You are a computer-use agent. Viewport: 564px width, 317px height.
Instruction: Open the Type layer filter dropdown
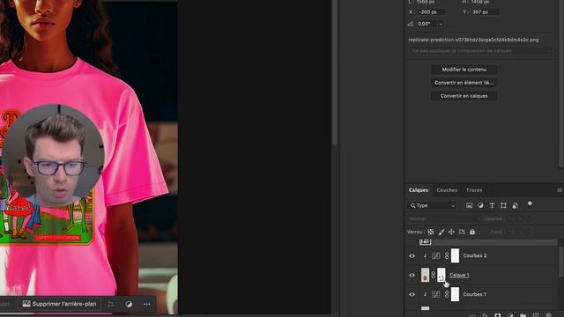433,205
